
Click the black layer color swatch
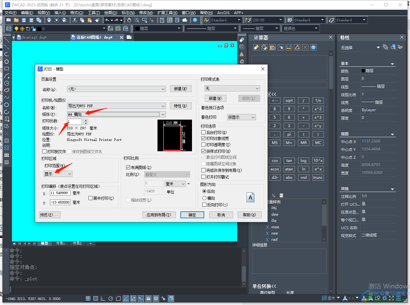(39, 29)
